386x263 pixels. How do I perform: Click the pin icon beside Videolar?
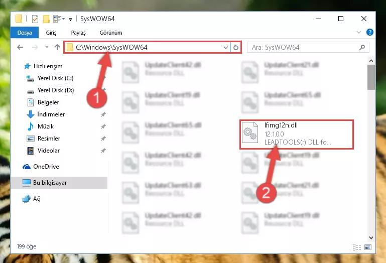(x=103, y=151)
